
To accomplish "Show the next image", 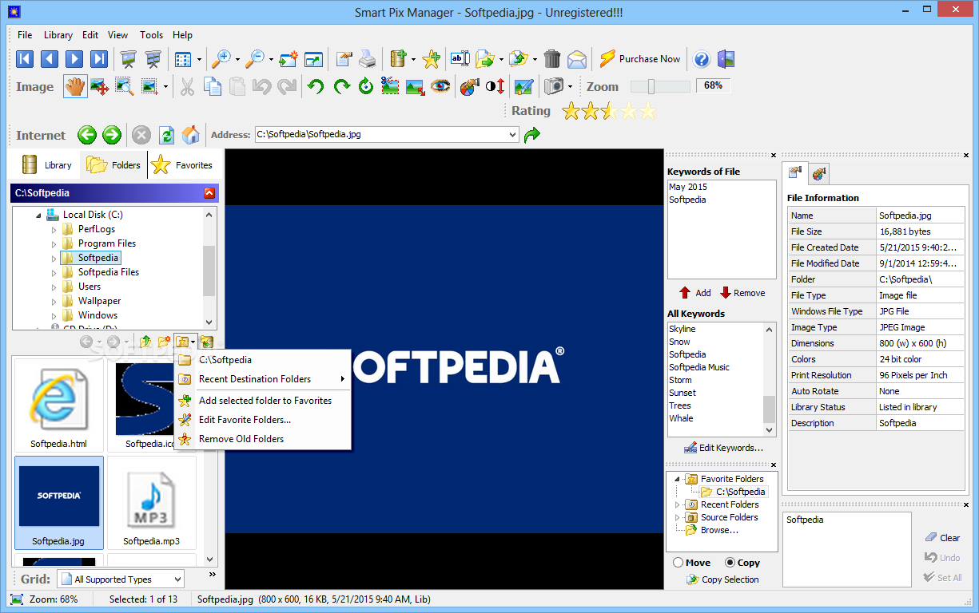I will click(74, 58).
